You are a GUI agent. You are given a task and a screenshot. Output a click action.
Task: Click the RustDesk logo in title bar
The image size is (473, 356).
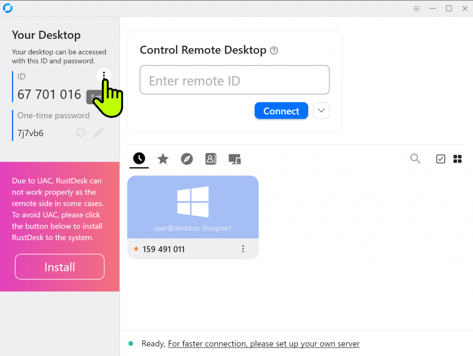[7, 8]
